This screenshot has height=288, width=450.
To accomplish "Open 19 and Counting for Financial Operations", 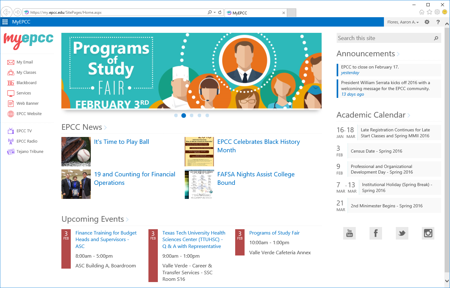I will click(135, 179).
